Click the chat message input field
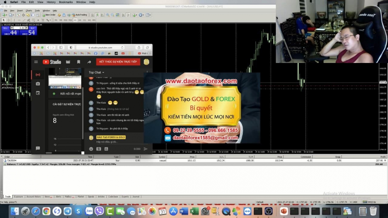The image size is (388, 218). (113, 142)
